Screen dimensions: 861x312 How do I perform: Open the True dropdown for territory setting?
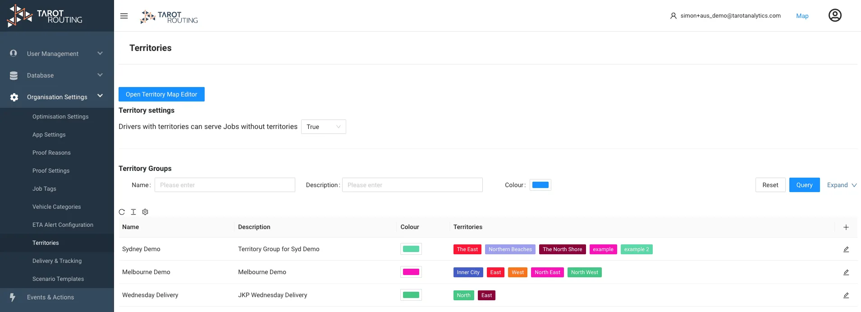click(x=324, y=127)
